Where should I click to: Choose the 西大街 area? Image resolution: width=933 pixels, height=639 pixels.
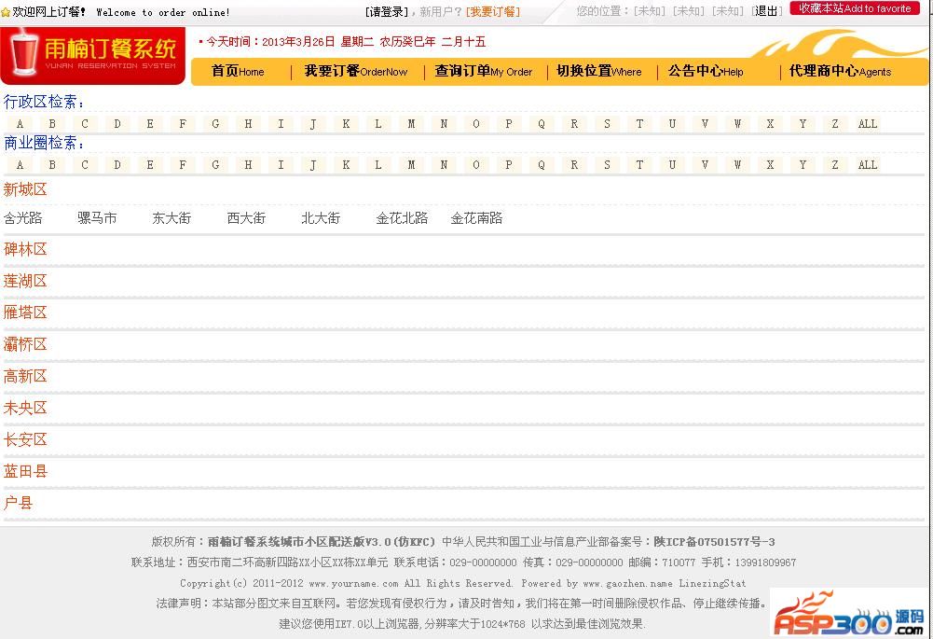(x=246, y=218)
